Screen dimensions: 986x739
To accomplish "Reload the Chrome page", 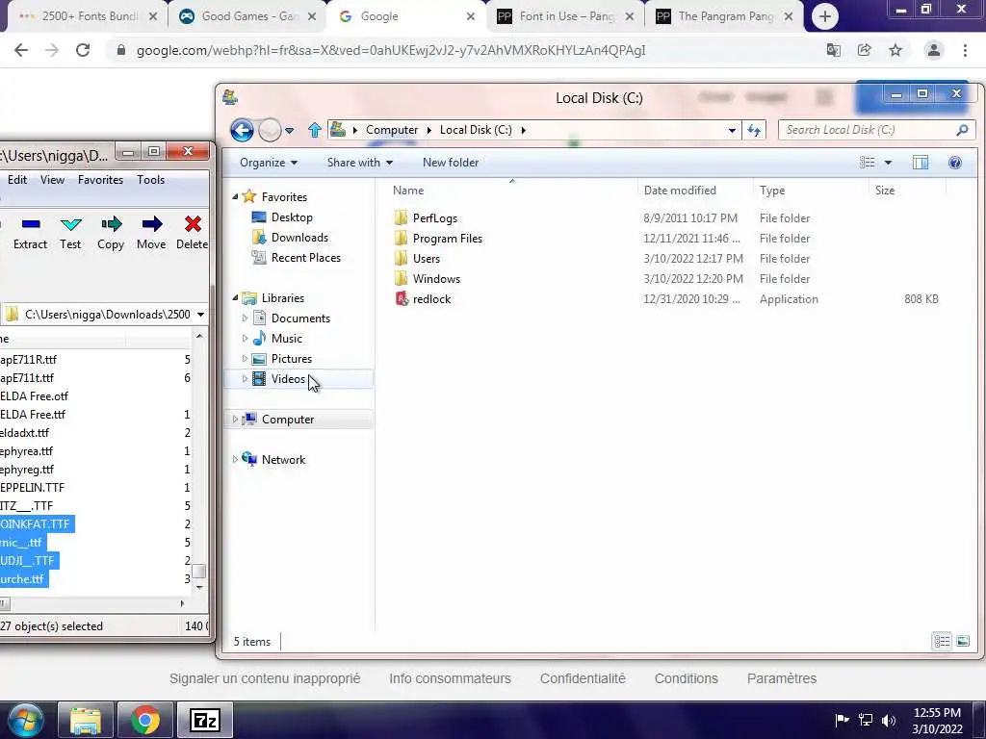I will (83, 50).
